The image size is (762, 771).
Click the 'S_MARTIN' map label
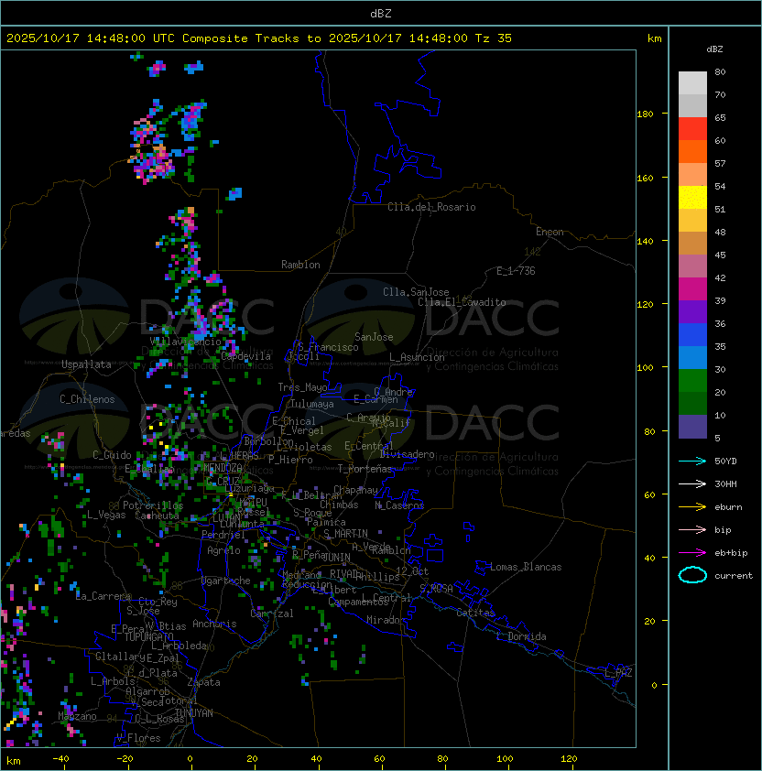pos(346,534)
